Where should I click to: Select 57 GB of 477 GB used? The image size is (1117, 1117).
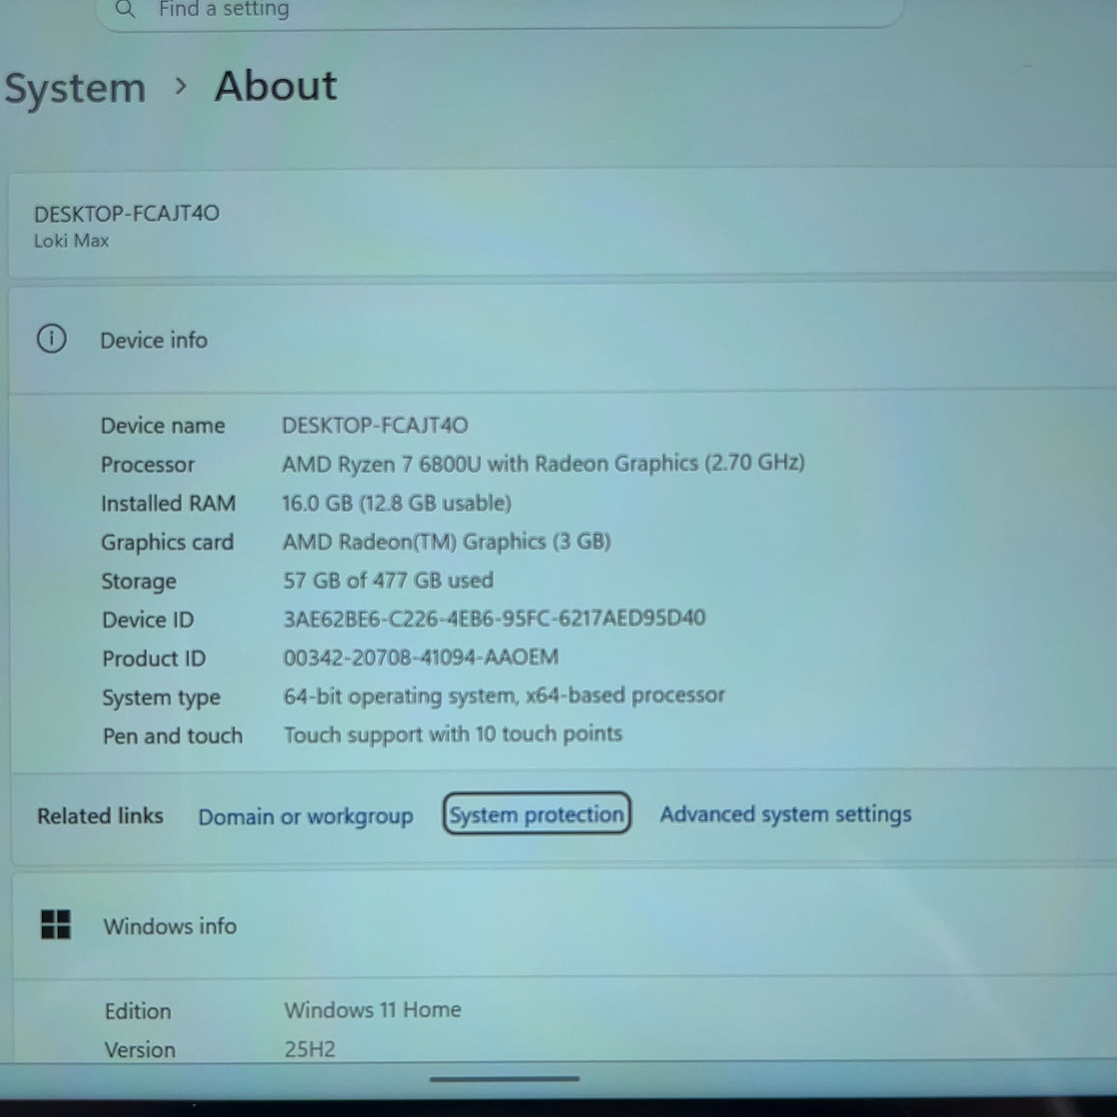[x=388, y=580]
